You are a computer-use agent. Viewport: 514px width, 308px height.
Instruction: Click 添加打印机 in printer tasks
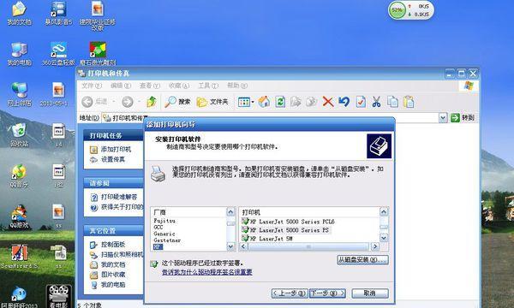click(116, 150)
